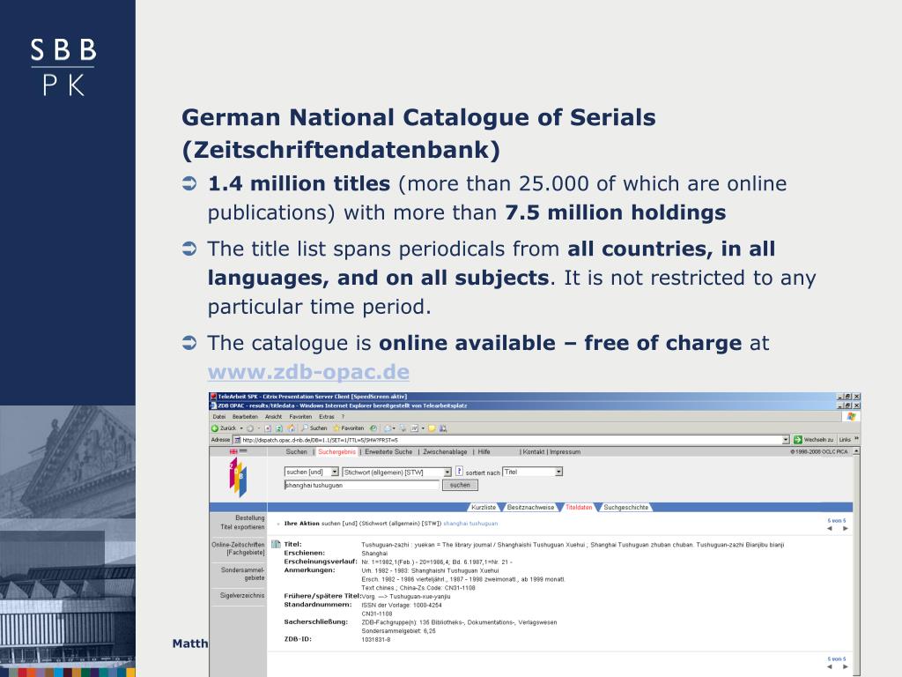902x677 pixels.
Task: Click the SBB PK logo on the slide
Action: click(x=63, y=67)
